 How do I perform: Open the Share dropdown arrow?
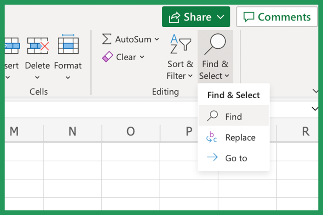tap(220, 17)
